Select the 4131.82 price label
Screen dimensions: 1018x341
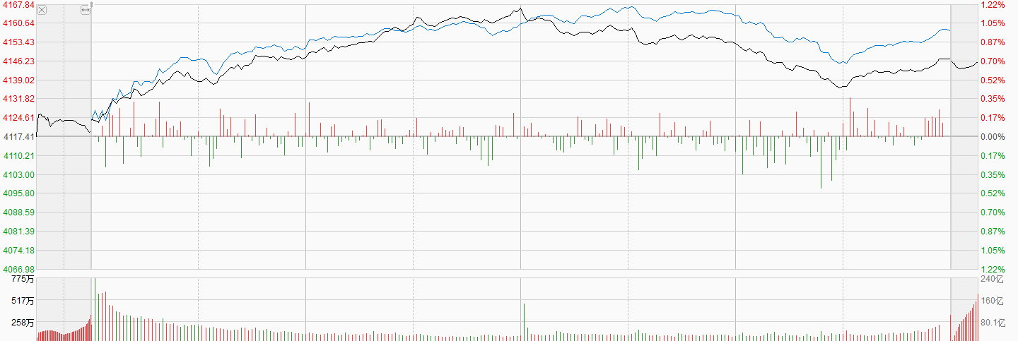(x=18, y=99)
